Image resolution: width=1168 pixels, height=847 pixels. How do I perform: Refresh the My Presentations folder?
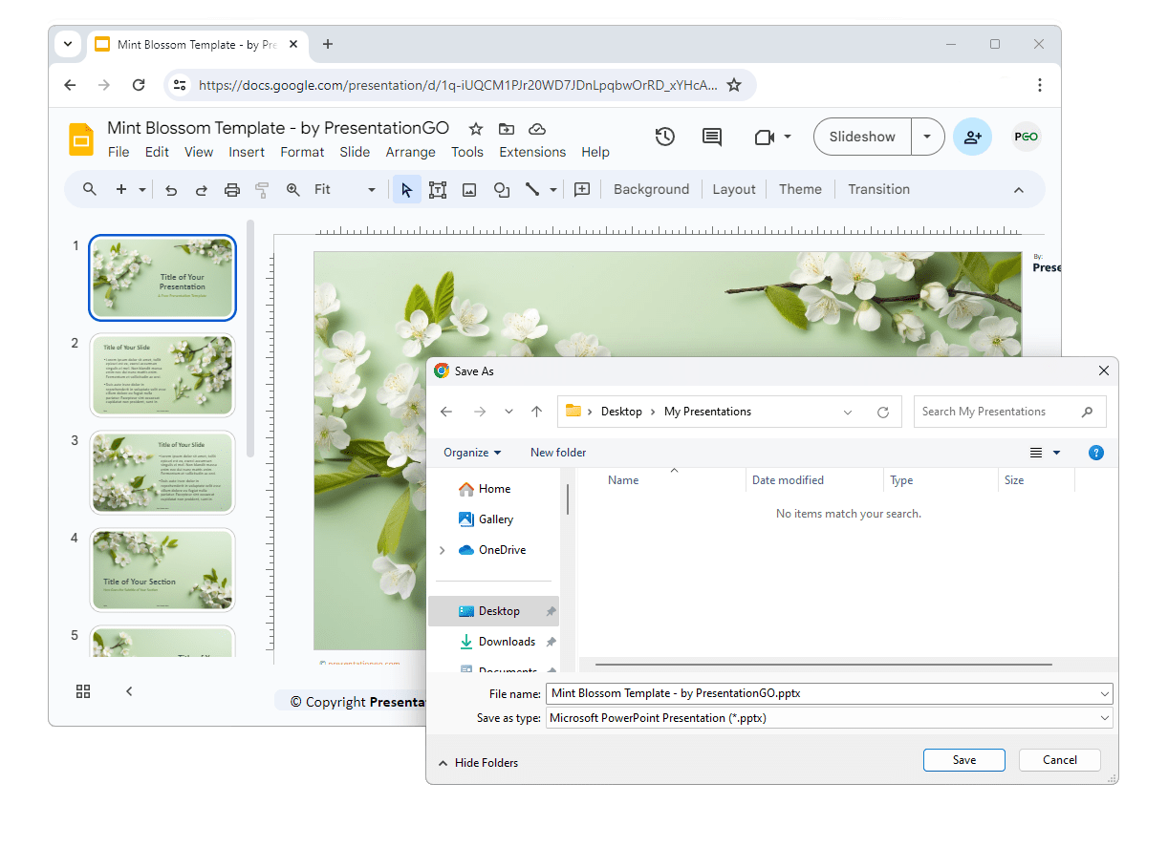coord(883,413)
